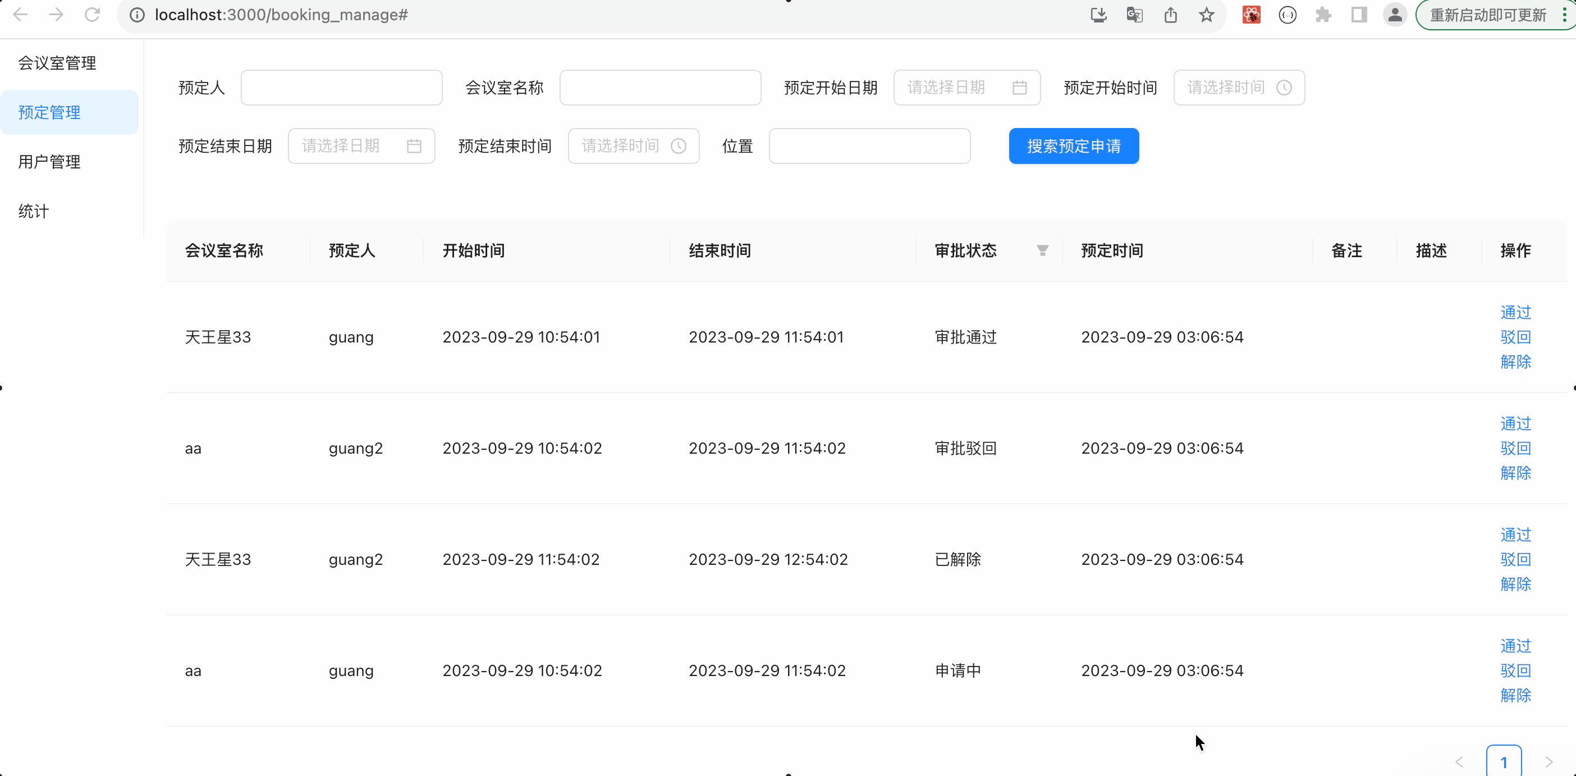Click the 搜索预定申请 button

point(1073,145)
